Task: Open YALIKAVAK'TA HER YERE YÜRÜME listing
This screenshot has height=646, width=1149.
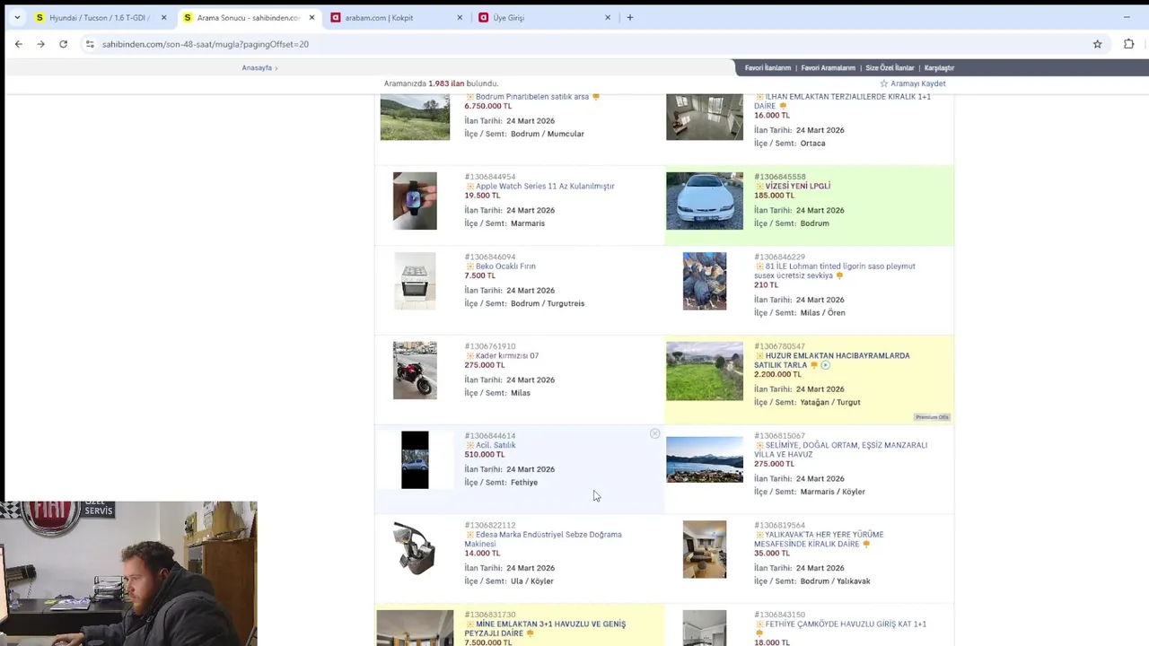Action: pyautogui.click(x=819, y=539)
